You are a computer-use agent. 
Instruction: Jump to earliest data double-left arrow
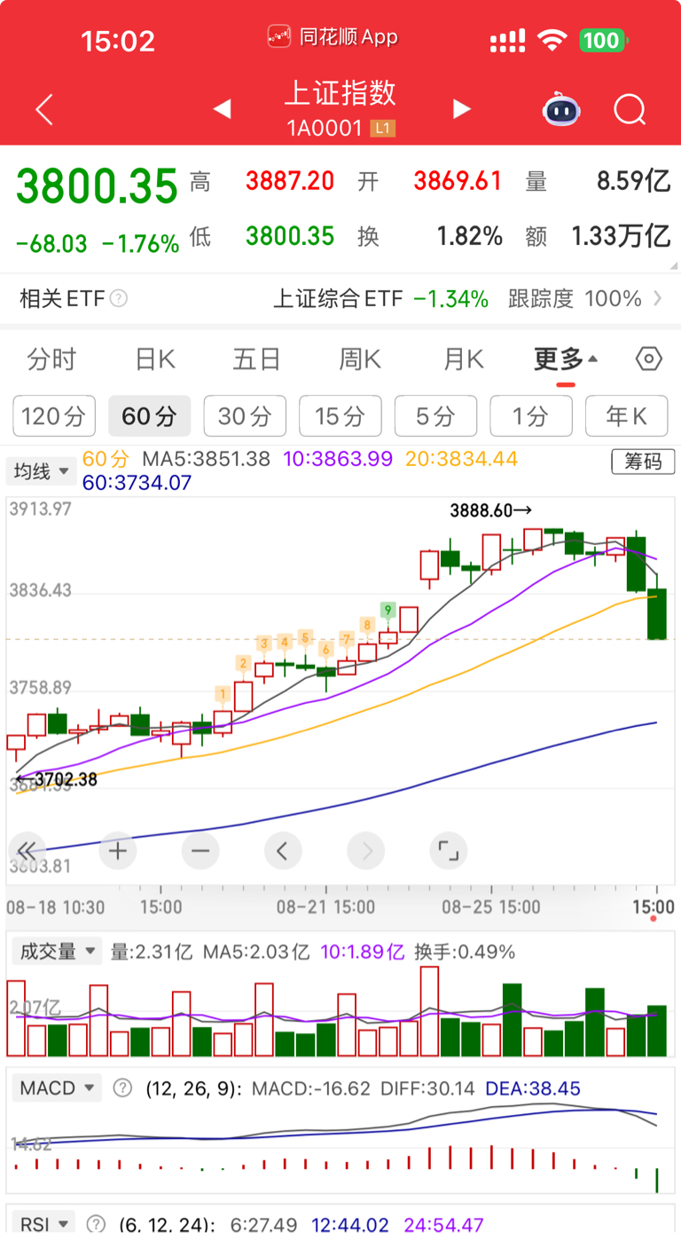pos(27,851)
